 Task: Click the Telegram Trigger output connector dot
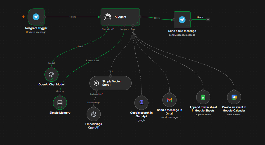pos(44,17)
